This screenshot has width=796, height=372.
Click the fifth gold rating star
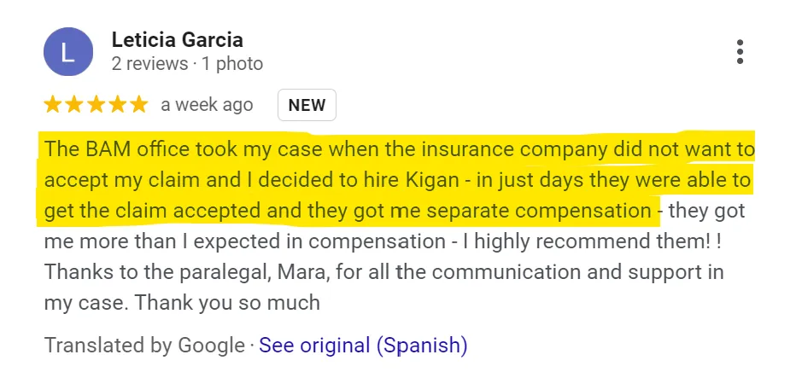tap(139, 105)
